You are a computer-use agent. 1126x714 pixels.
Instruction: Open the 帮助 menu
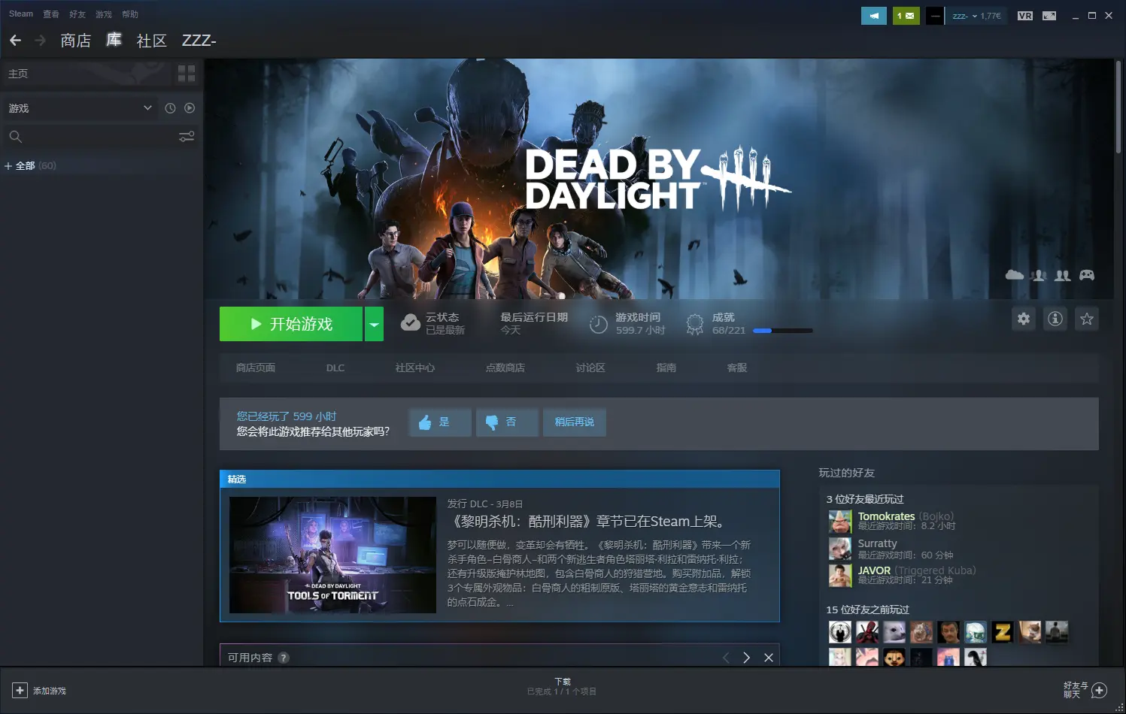[x=130, y=14]
